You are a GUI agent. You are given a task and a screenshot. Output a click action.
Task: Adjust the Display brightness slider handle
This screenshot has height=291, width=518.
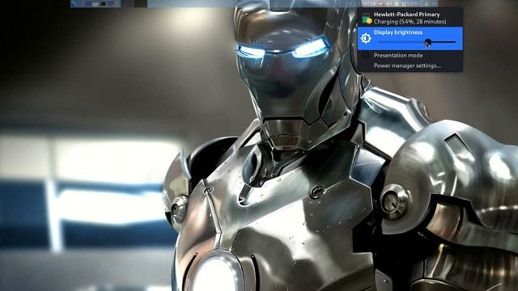[x=427, y=42]
